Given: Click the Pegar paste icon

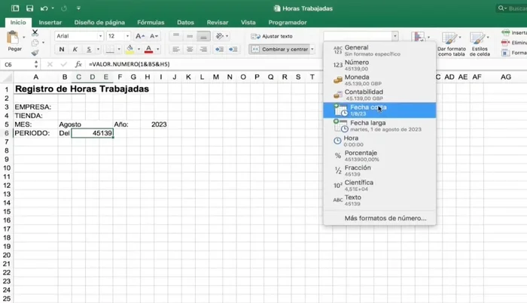Looking at the screenshot, I should coord(15,39).
